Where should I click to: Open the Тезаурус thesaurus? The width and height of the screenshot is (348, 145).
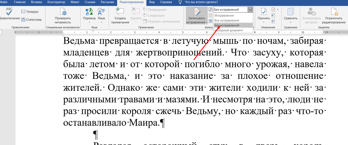(x=31, y=11)
